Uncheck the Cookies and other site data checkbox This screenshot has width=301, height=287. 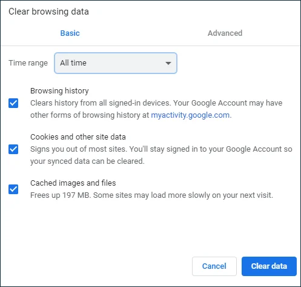pyautogui.click(x=13, y=149)
